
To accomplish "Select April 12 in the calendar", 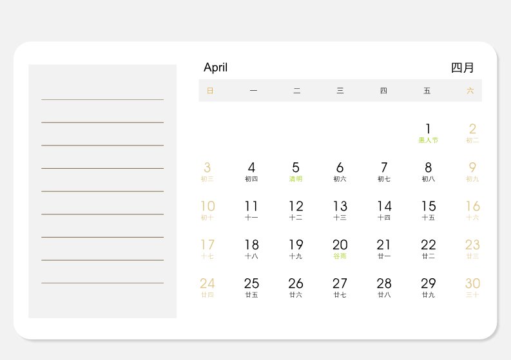I will click(x=296, y=211).
